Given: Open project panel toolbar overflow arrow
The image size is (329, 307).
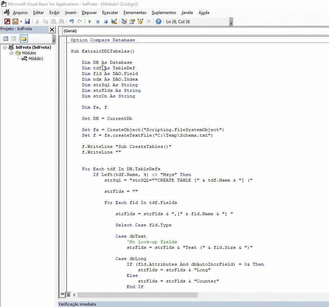Looking at the screenshot, I should [x=54, y=39].
